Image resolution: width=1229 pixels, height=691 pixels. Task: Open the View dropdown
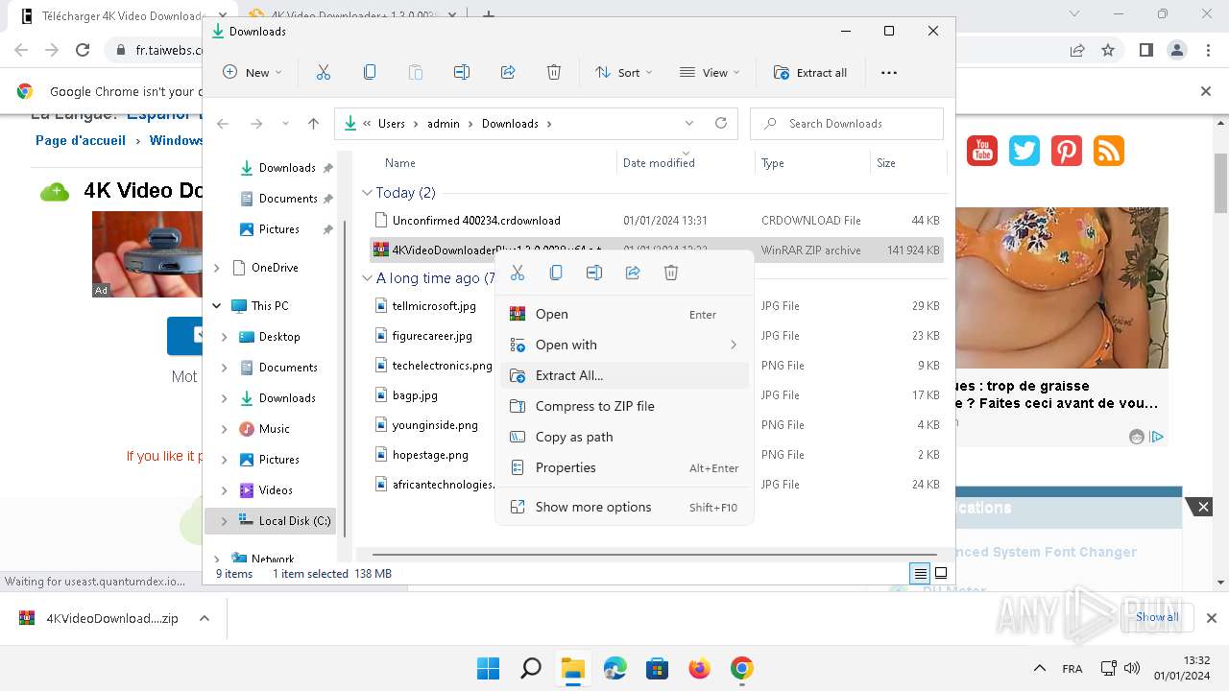pos(709,72)
